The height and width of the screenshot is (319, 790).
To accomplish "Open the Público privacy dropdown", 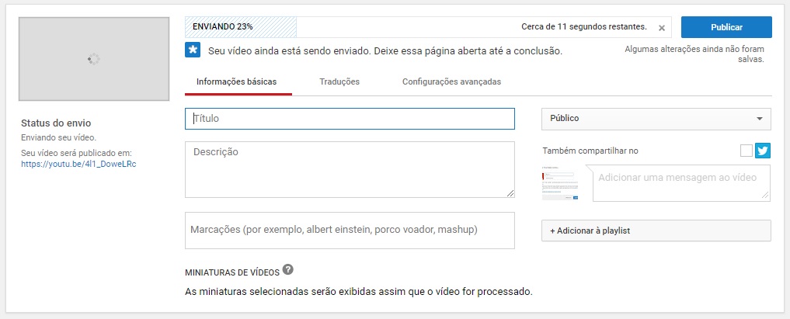I will pyautogui.click(x=656, y=119).
